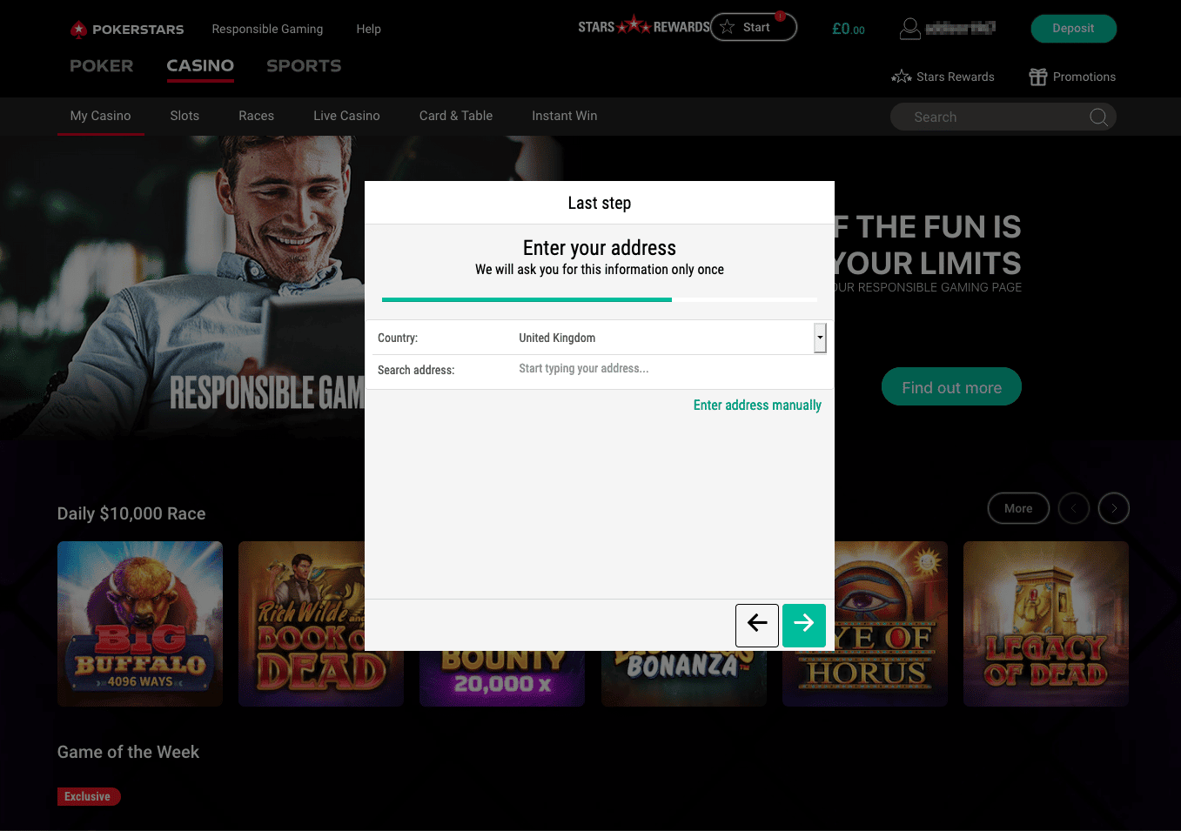The width and height of the screenshot is (1181, 831).
Task: Click the Stars Rewards logo in header
Action: 643,26
